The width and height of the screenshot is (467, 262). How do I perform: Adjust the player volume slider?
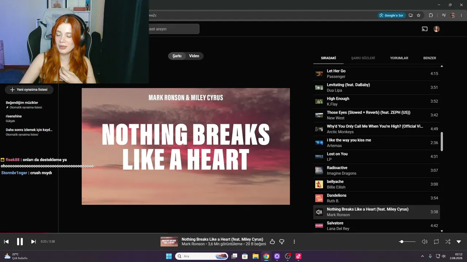[x=407, y=242]
